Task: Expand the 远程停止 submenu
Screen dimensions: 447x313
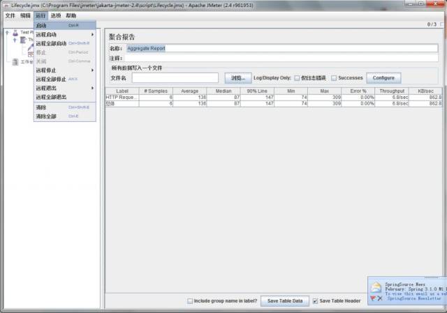Action: click(65, 70)
